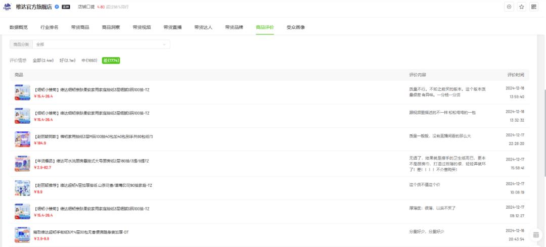This screenshot has width=546, height=247.
Task: View the 受众画像 tab
Action: 296,27
